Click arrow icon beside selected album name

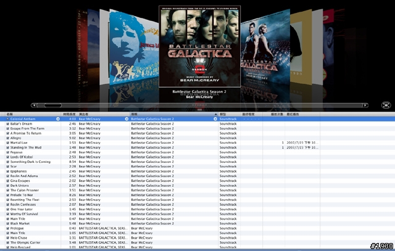pos(215,119)
